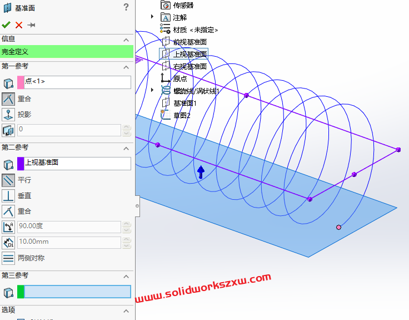Select Coincident constraint under first reference
Image resolution: width=409 pixels, height=320 pixels.
click(8, 99)
